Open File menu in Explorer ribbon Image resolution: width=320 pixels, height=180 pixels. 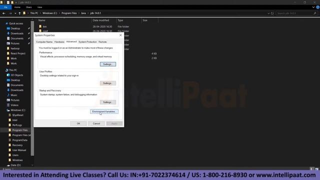pos(5,7)
